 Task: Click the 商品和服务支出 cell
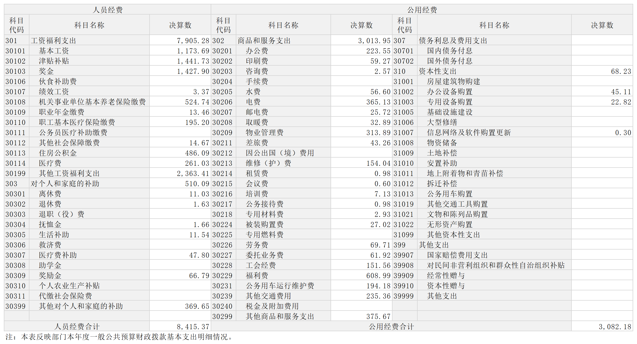pos(264,41)
